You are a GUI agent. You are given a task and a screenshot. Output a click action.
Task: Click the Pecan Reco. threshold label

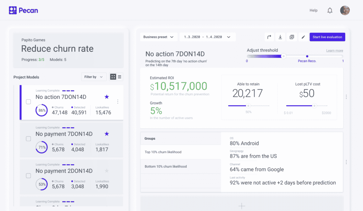pos(307,61)
